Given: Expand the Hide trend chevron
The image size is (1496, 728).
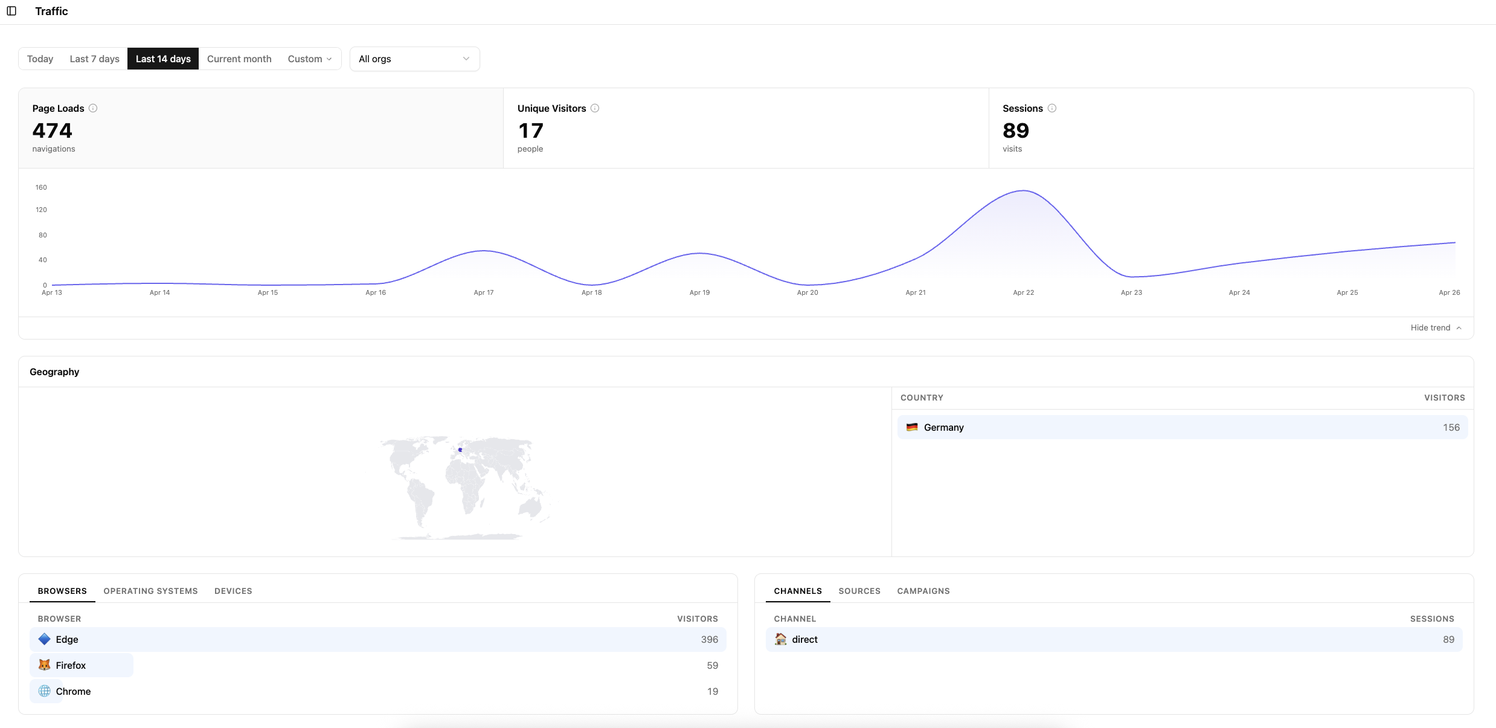Looking at the screenshot, I should (x=1459, y=327).
